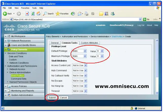163x112 pixels.
Task: Select Shell Profiles in the tree
Action: pos(17,76)
